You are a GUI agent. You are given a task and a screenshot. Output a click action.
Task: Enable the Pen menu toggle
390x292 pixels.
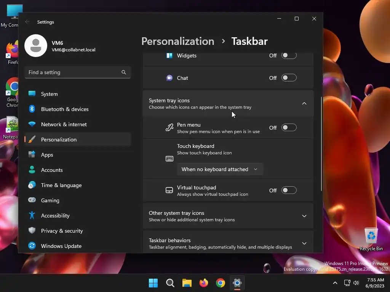pos(289,128)
